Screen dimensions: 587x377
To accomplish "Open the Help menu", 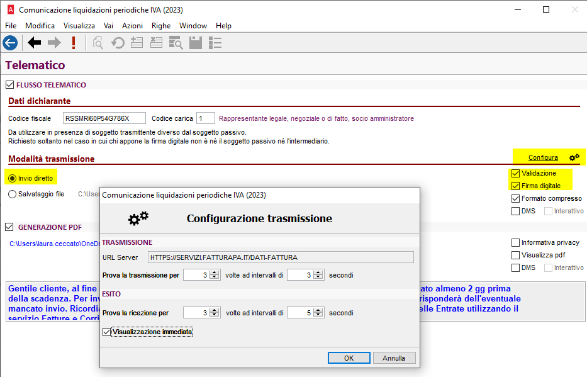I will [x=223, y=26].
